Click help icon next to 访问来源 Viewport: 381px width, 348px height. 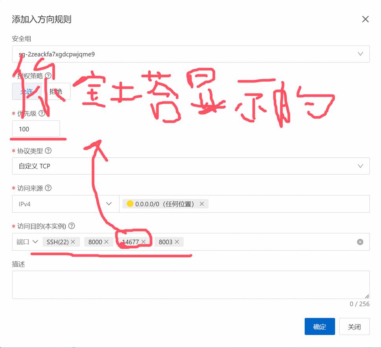48,188
